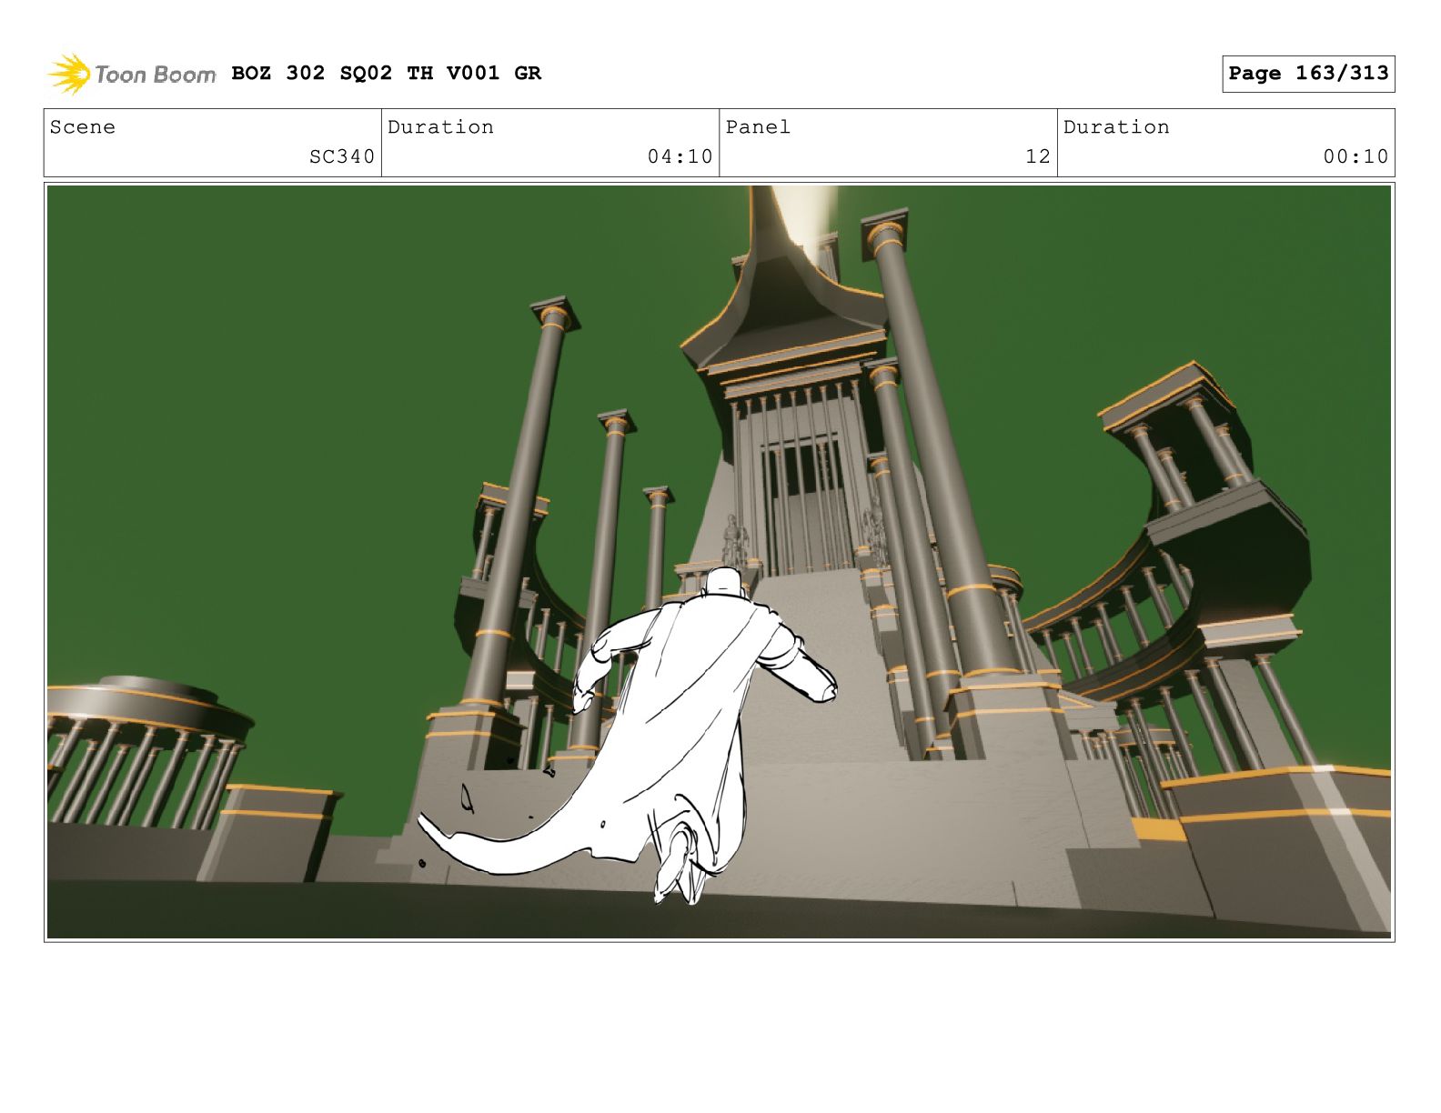Click the panel Duration label at far right

point(1116,127)
